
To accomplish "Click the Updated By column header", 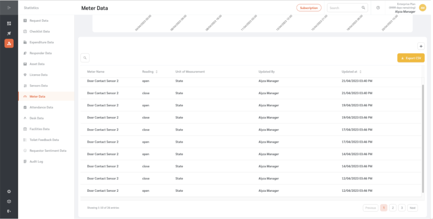I will point(266,72).
